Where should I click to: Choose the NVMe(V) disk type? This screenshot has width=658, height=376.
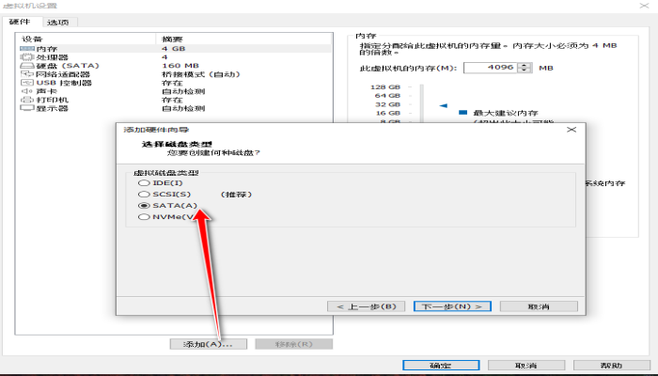coord(144,217)
